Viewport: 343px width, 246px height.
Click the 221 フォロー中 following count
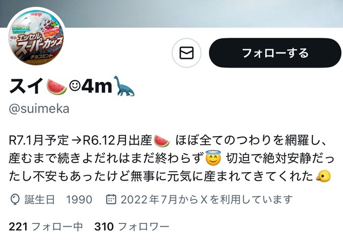point(46,227)
